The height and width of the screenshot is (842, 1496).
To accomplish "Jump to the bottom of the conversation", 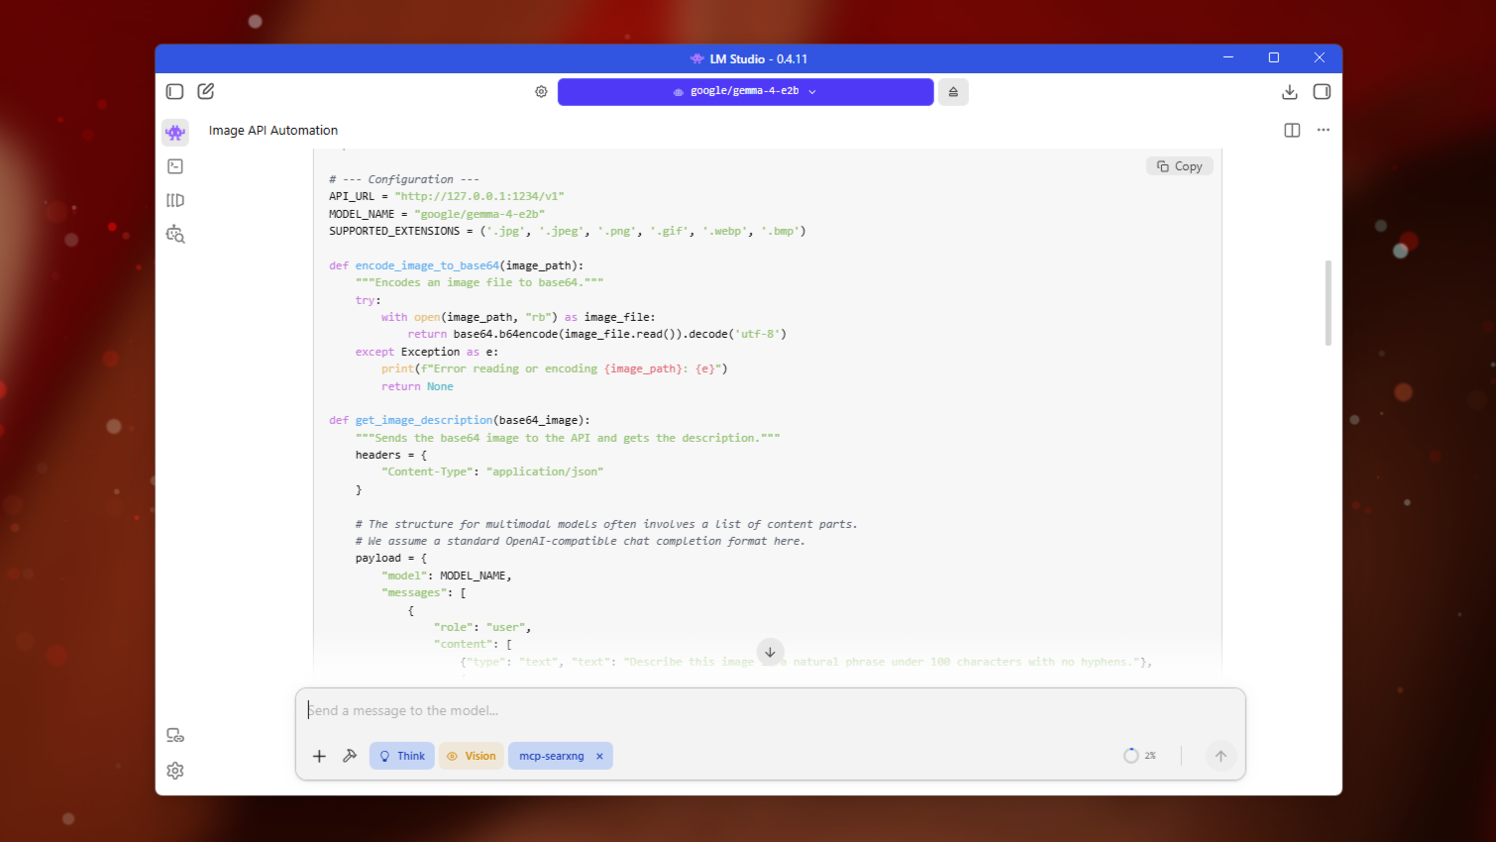I will pos(770,652).
